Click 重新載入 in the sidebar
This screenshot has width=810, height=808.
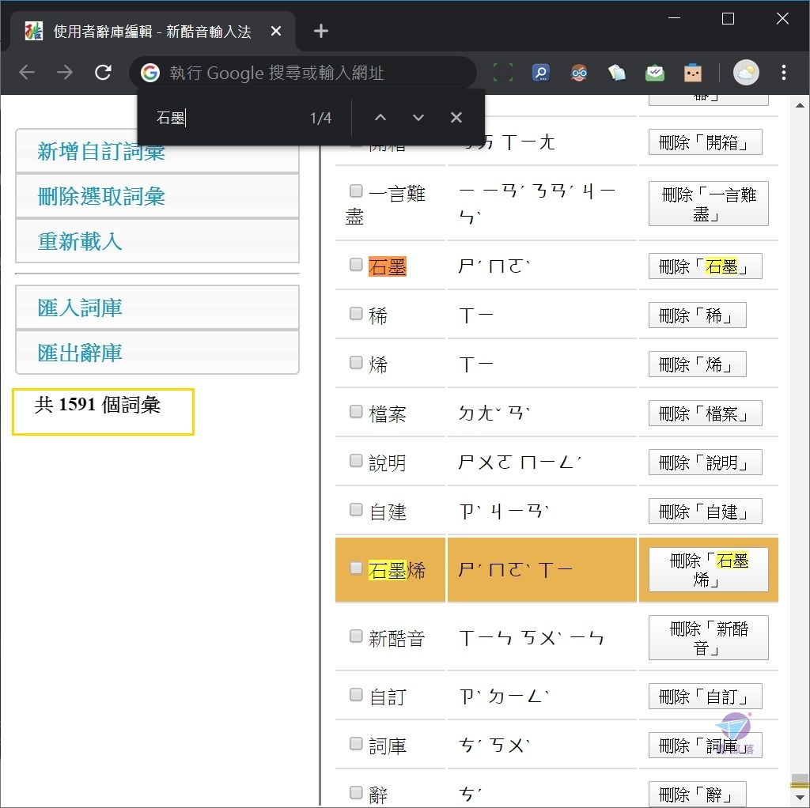157,241
